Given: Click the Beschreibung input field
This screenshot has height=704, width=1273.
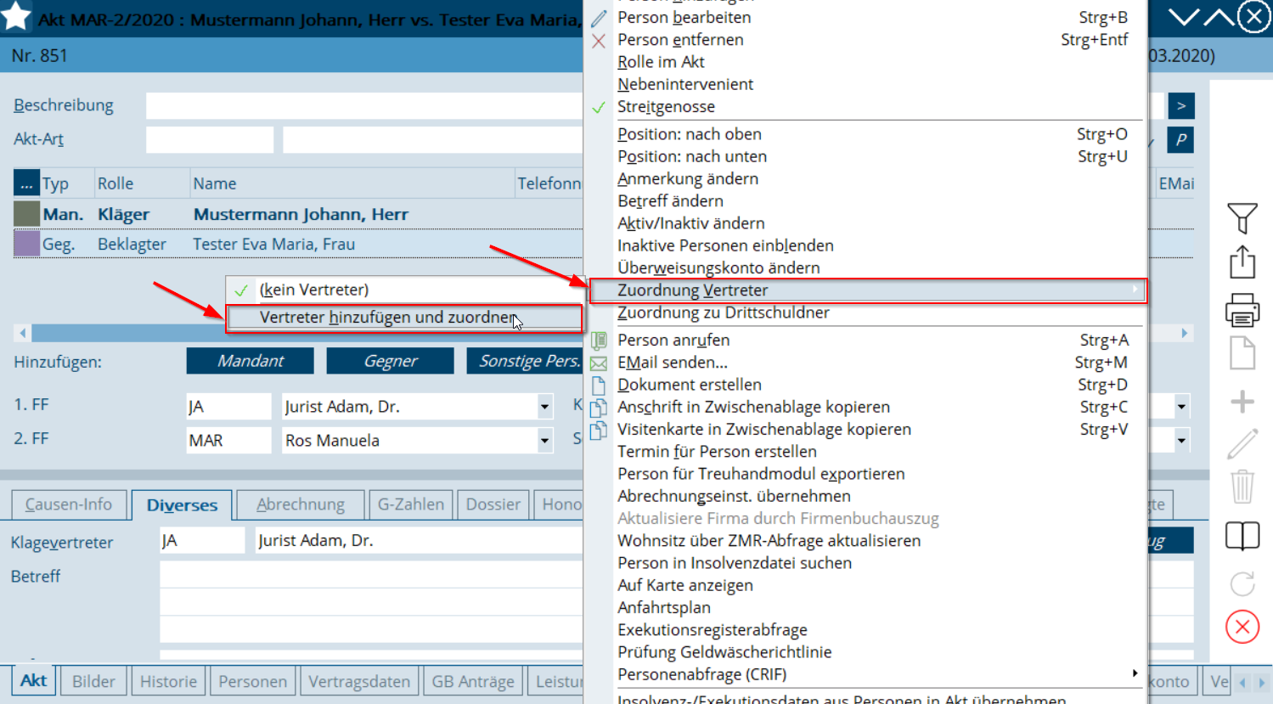Looking at the screenshot, I should [364, 105].
